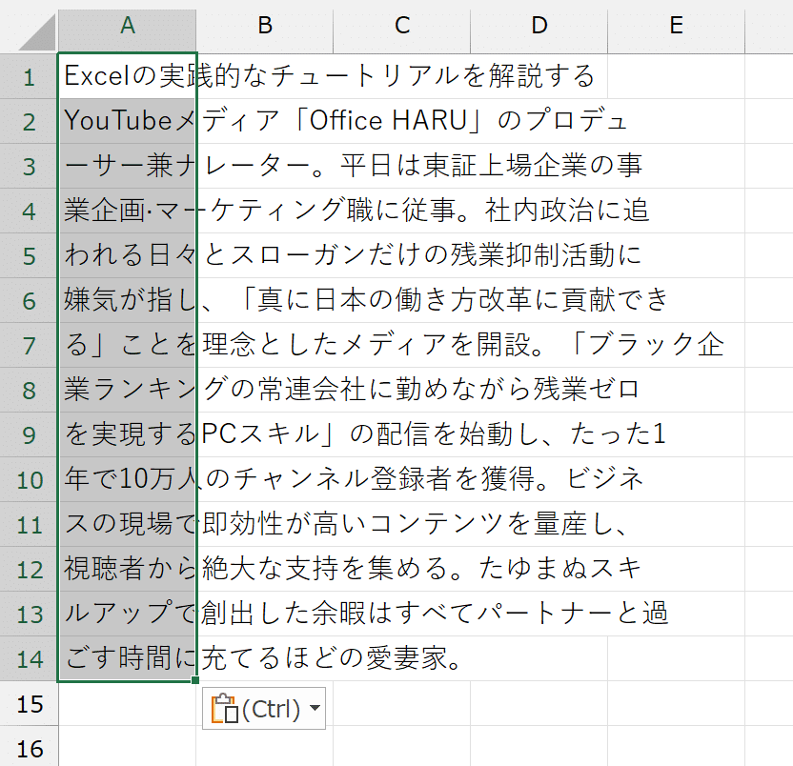Screen dimensions: 793x766
Task: Select row 5 header
Action: [29, 257]
